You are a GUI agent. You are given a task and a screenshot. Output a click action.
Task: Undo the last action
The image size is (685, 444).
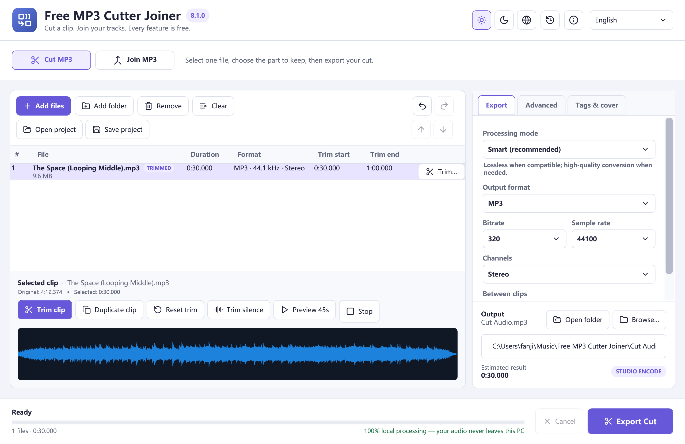coord(422,106)
